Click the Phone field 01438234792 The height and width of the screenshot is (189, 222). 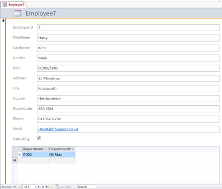point(128,119)
